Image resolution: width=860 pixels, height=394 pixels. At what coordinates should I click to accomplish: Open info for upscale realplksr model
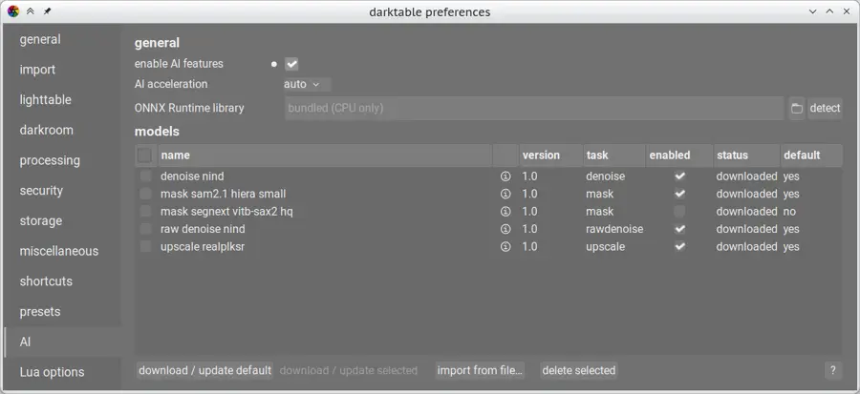(x=505, y=247)
